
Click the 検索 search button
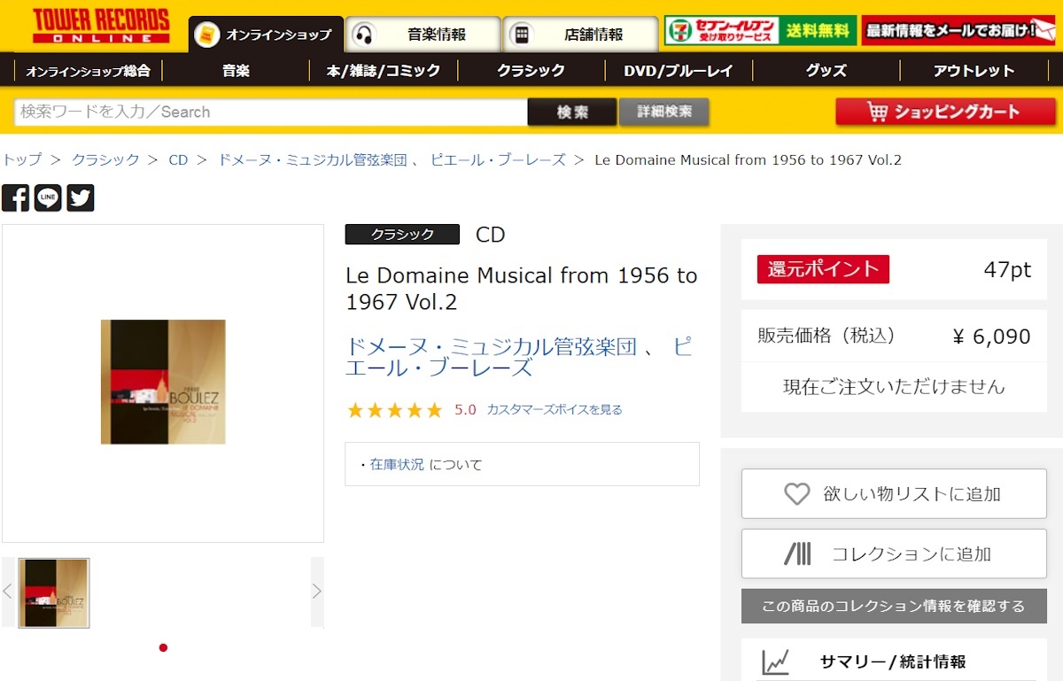[x=572, y=112]
